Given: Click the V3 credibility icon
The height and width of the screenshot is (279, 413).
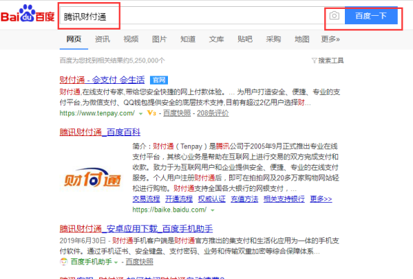Looking at the screenshot, I should pyautogui.click(x=151, y=113).
